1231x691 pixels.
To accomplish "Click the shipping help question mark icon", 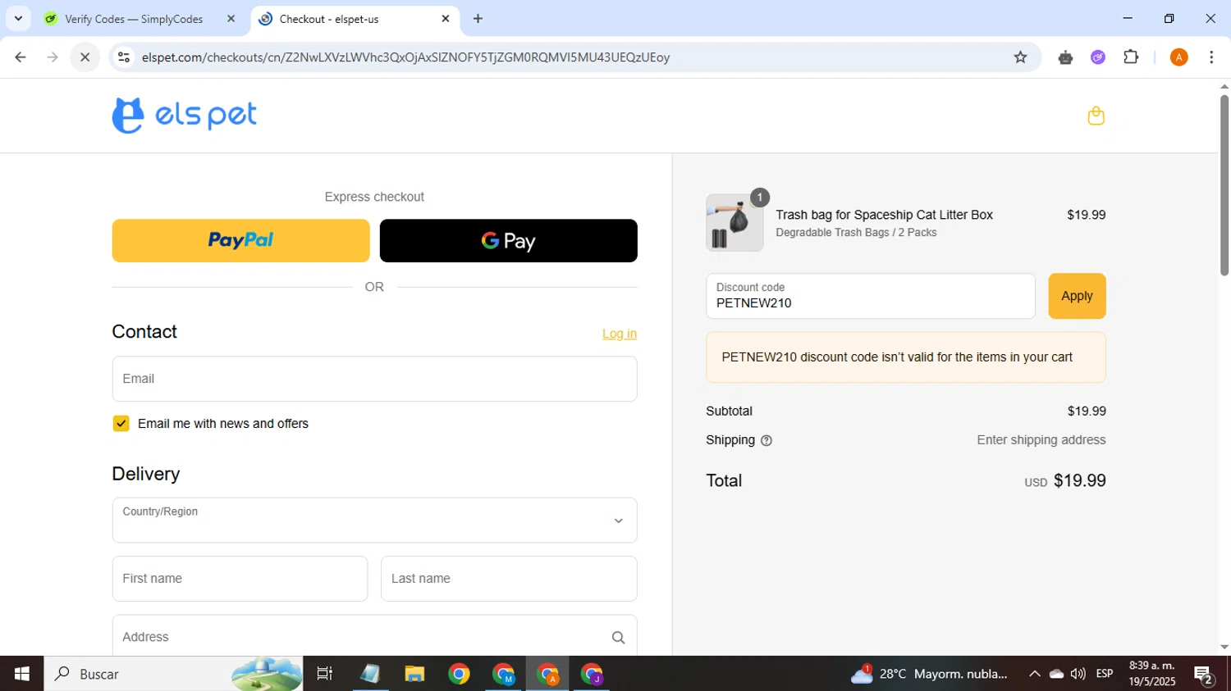I will [767, 441].
